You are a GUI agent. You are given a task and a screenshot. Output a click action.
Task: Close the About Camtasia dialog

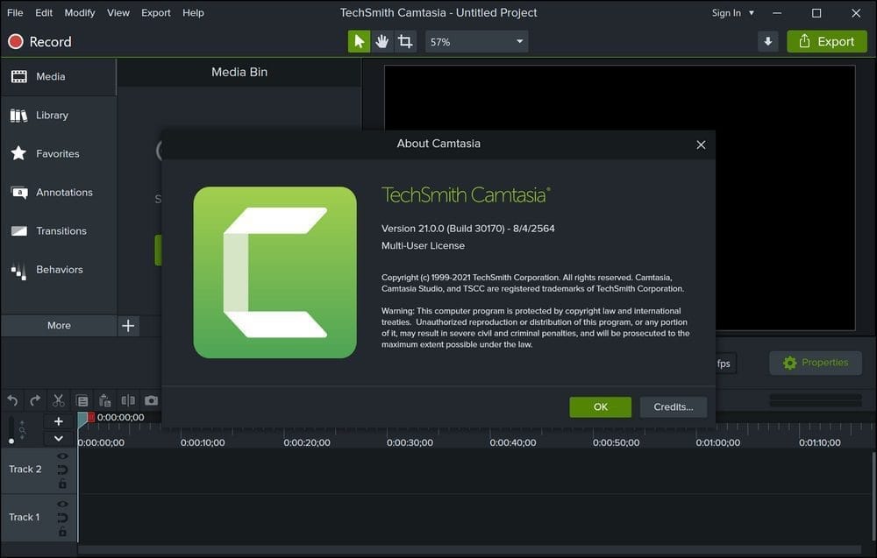coord(701,145)
